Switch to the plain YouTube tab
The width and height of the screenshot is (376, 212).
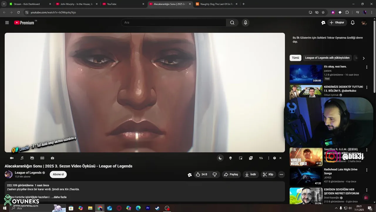point(123,4)
